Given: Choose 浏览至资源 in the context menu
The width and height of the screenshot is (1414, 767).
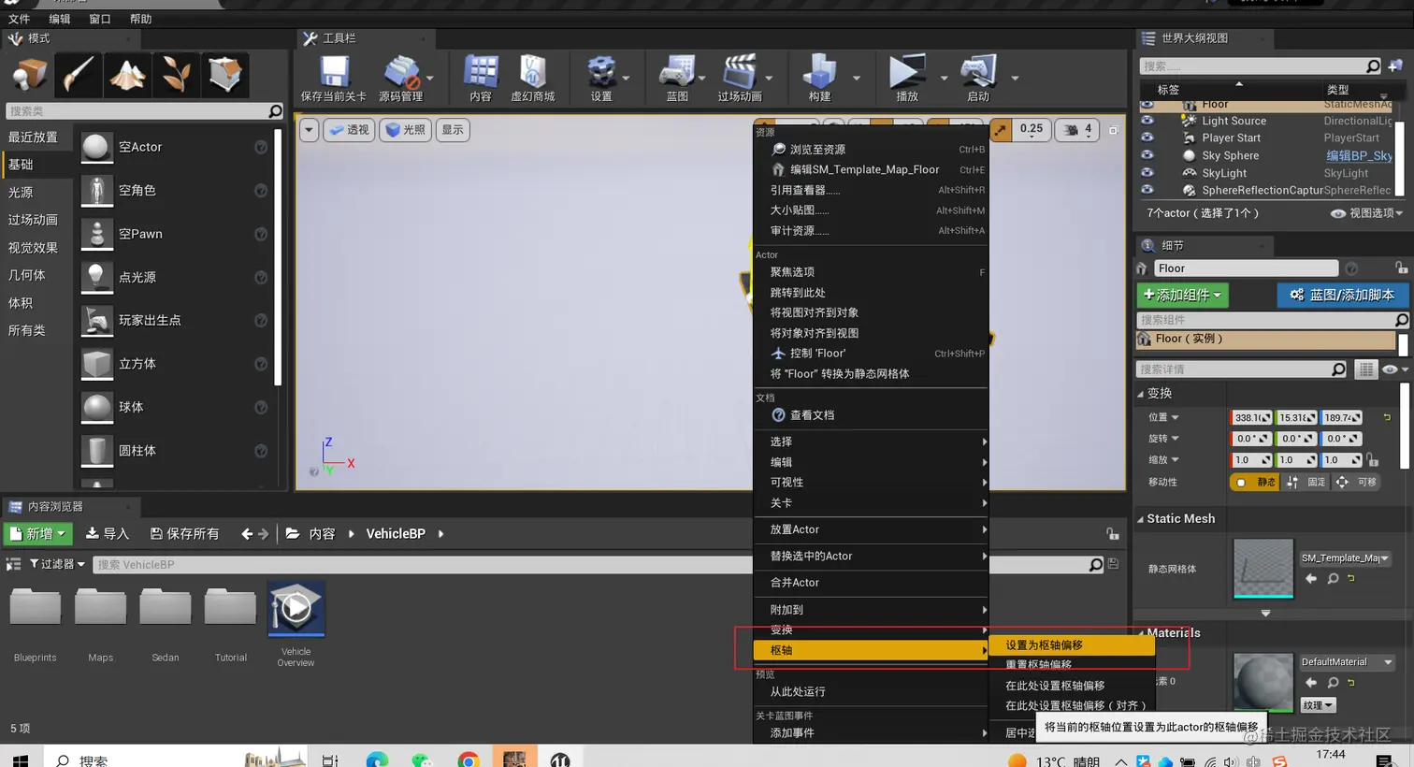Looking at the screenshot, I should (x=870, y=150).
